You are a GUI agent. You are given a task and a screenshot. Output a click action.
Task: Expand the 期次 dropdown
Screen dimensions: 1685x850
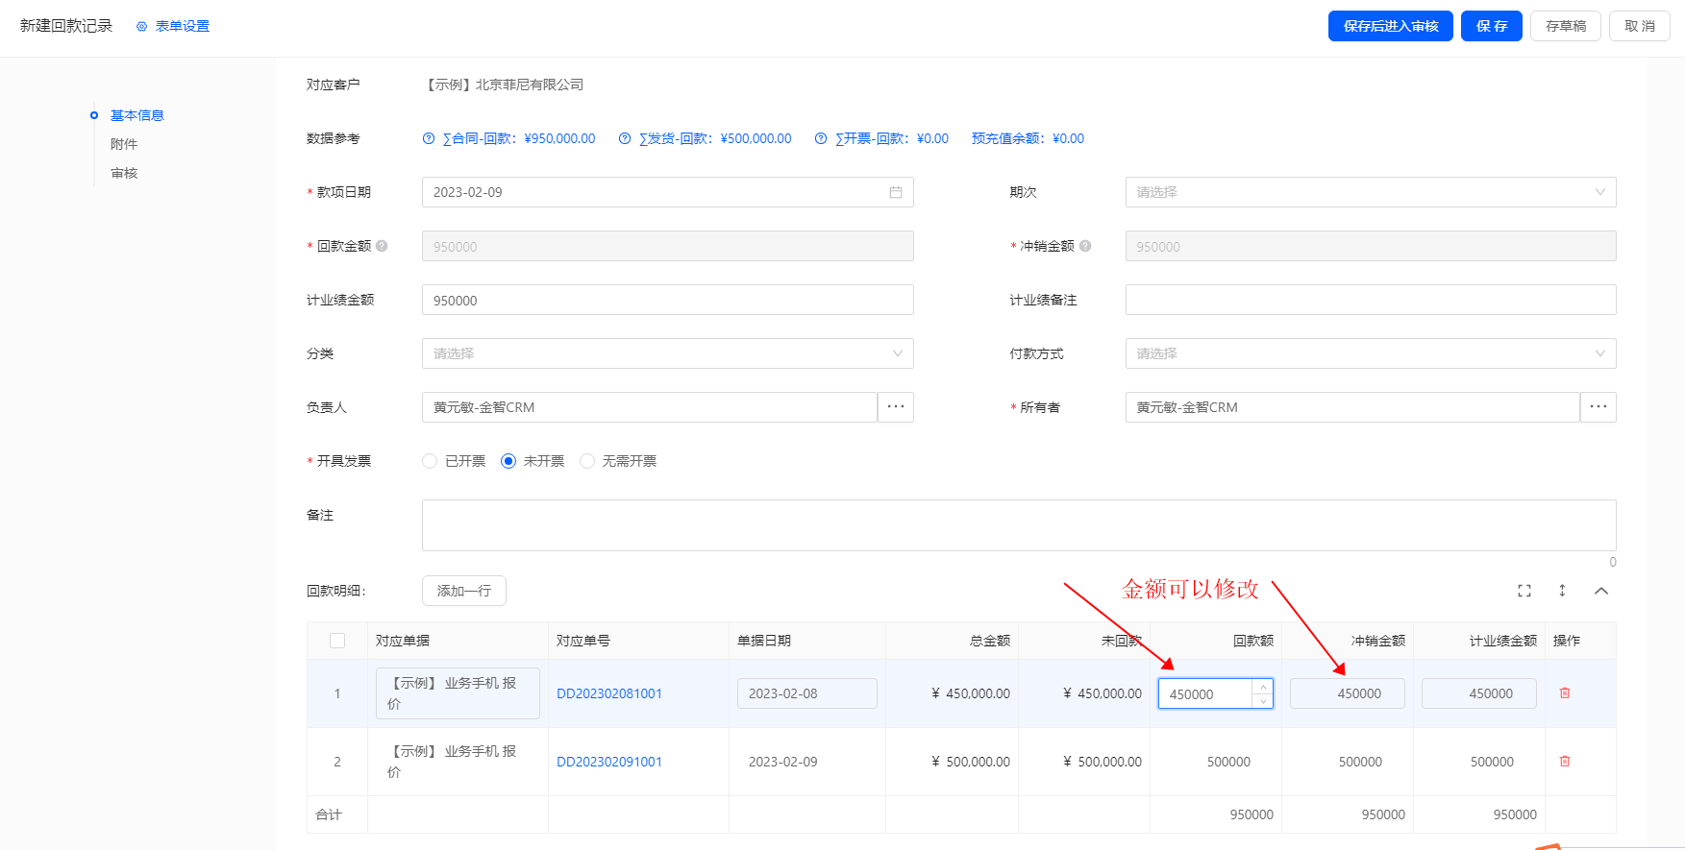pos(1370,192)
